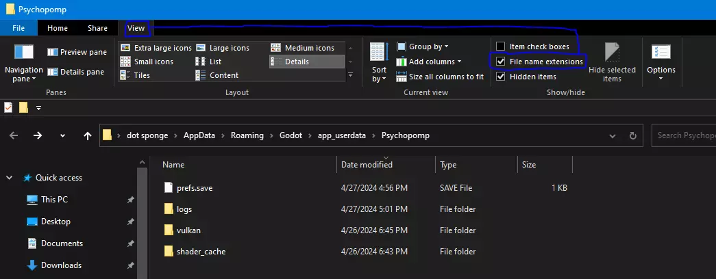The image size is (716, 279).
Task: Open address bar previous locations dropdown
Action: click(612, 136)
